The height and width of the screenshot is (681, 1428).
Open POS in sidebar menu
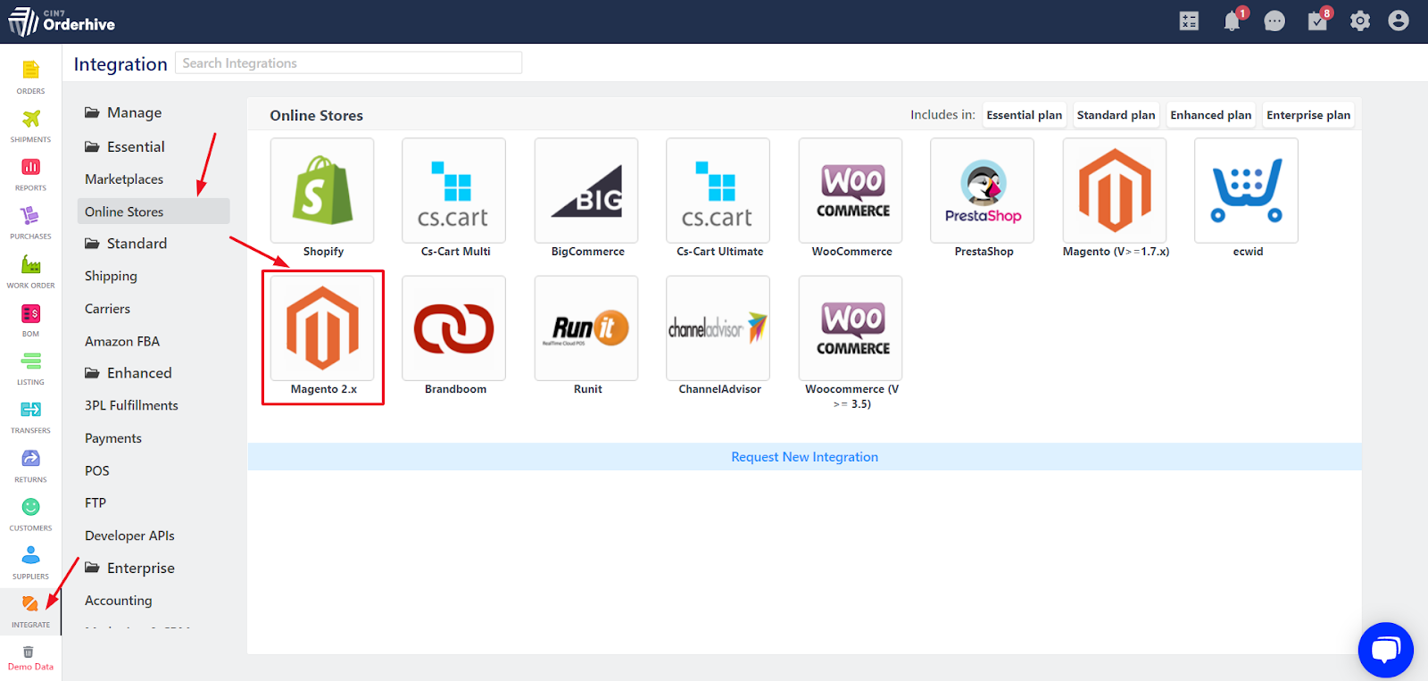coord(97,470)
